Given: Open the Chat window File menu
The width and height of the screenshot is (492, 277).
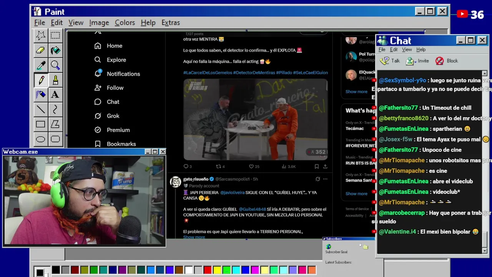Looking at the screenshot, I should pos(382,50).
